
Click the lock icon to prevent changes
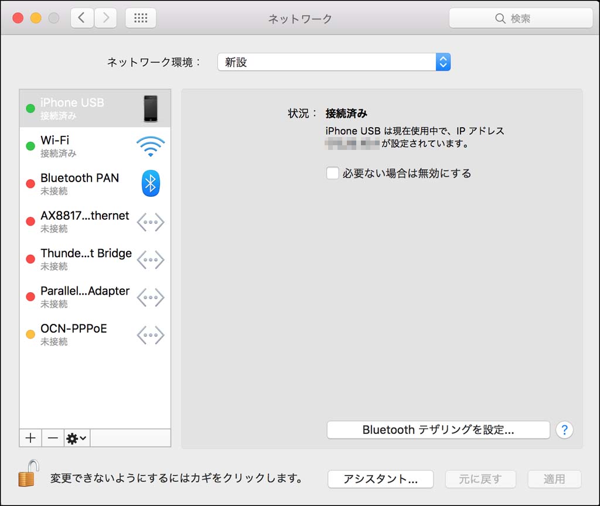tap(29, 473)
